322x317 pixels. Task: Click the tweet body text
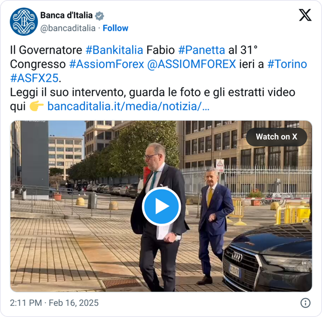159,78
